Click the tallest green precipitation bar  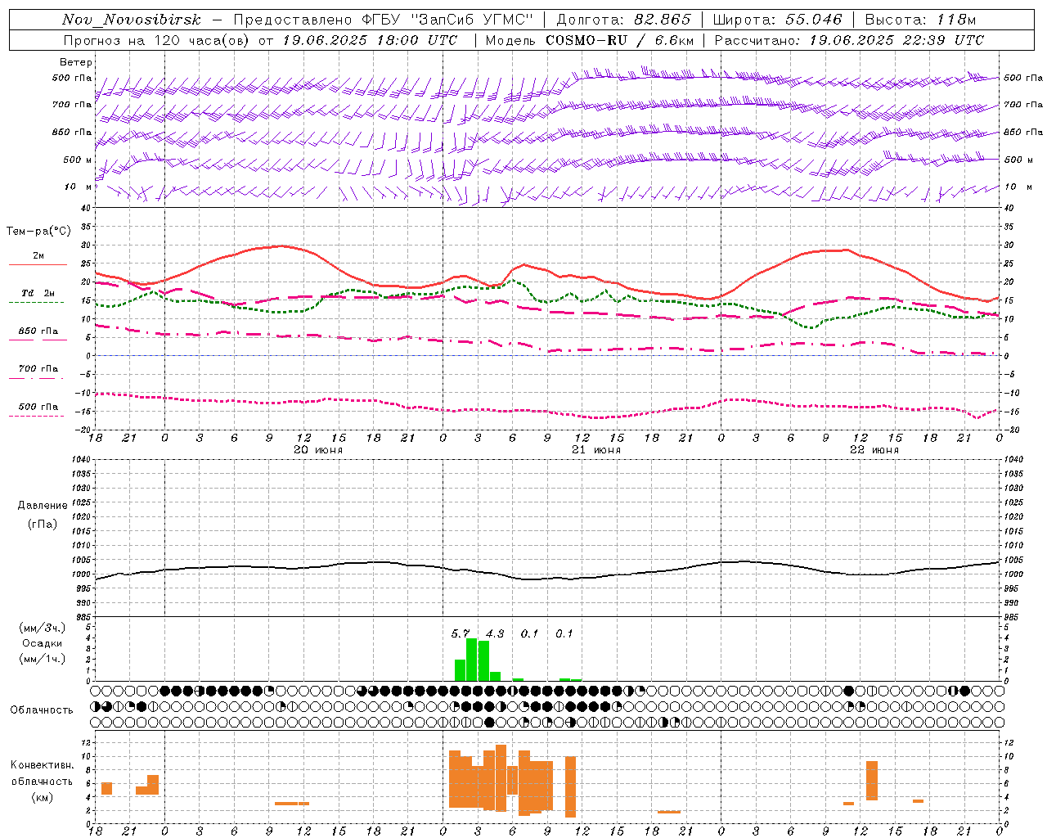click(472, 660)
